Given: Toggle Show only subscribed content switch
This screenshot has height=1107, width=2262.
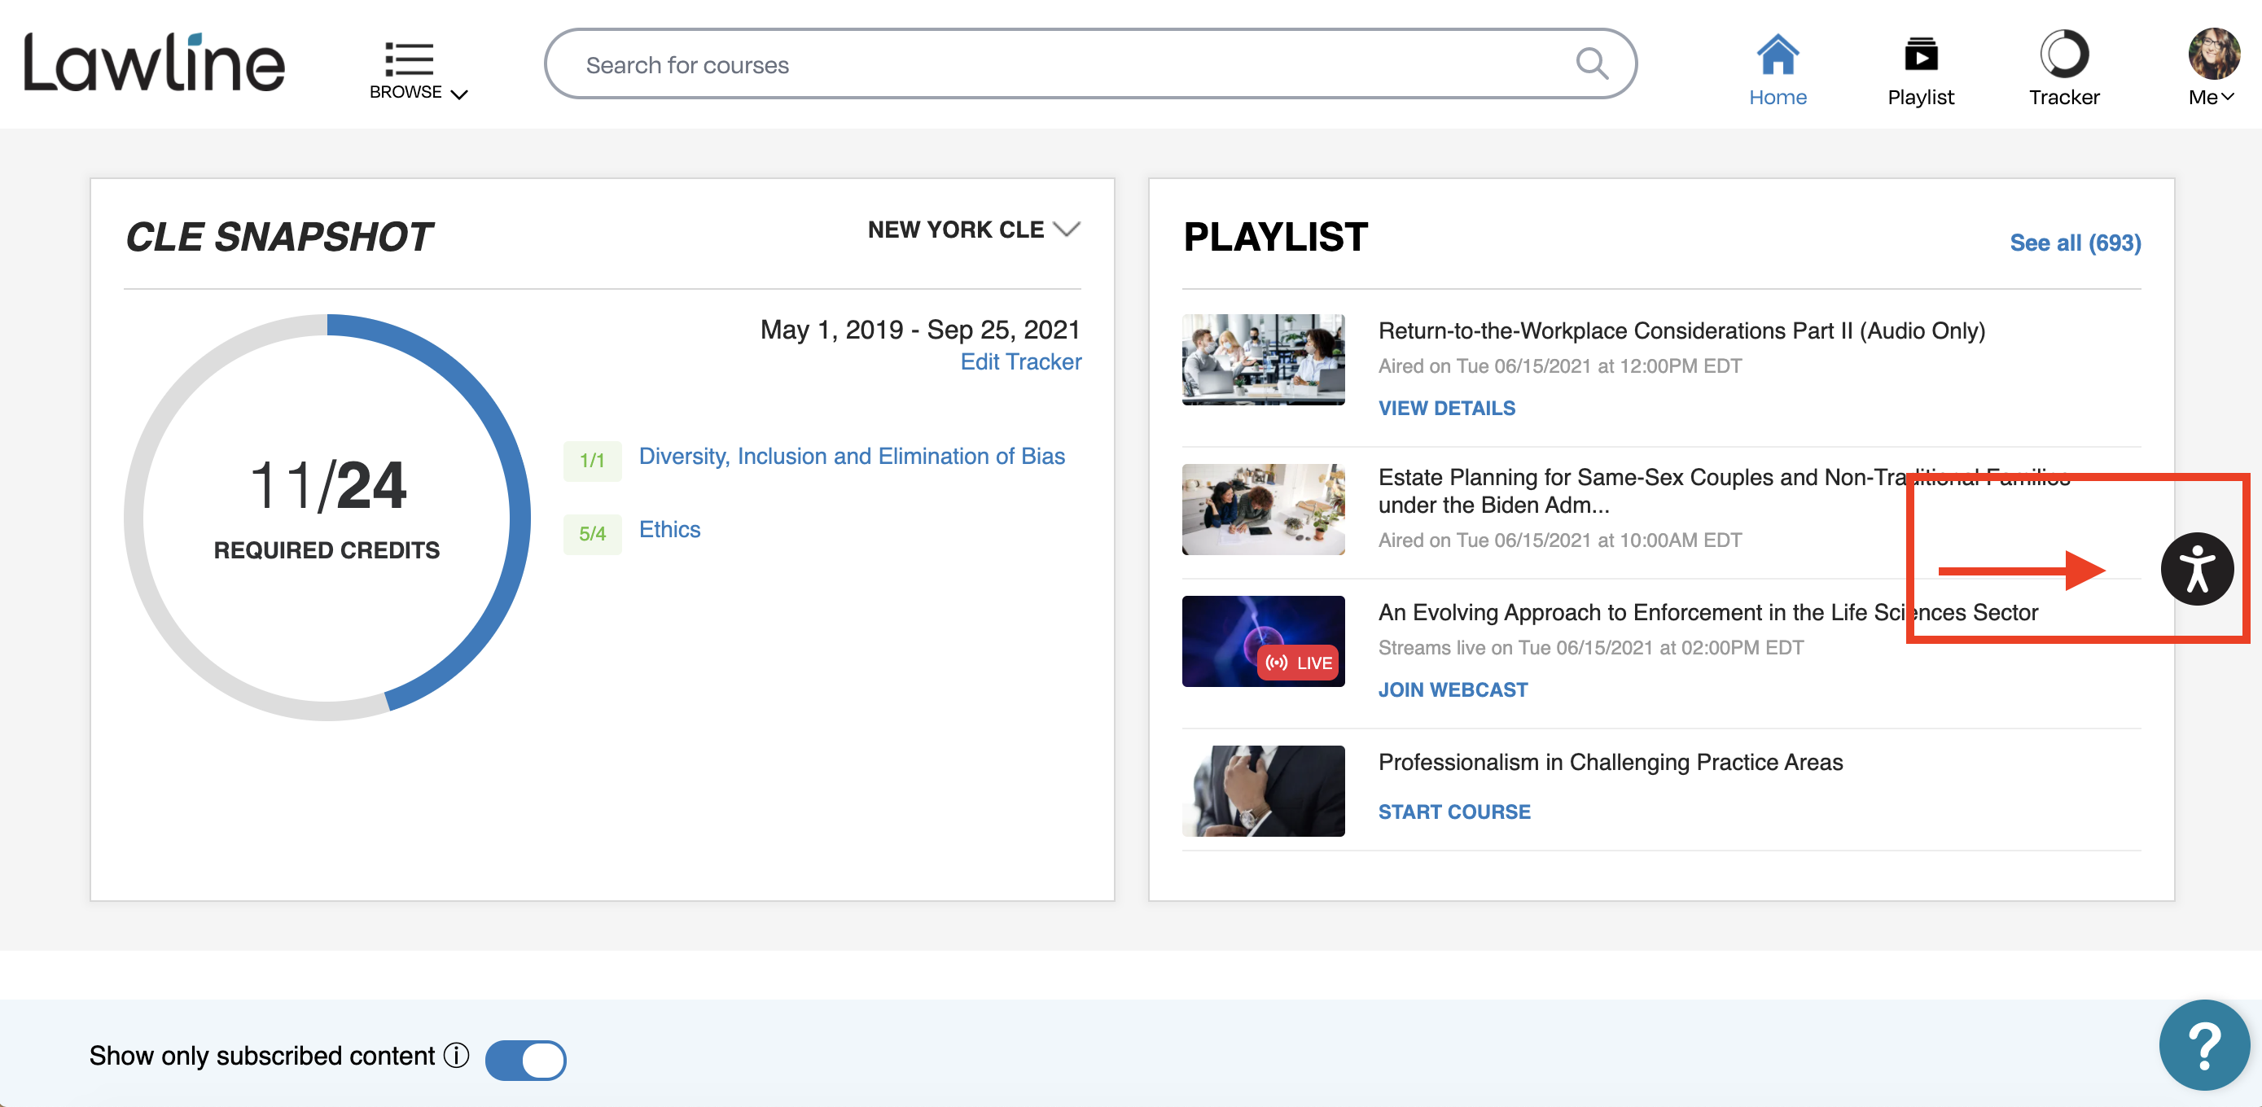Looking at the screenshot, I should pos(525,1060).
